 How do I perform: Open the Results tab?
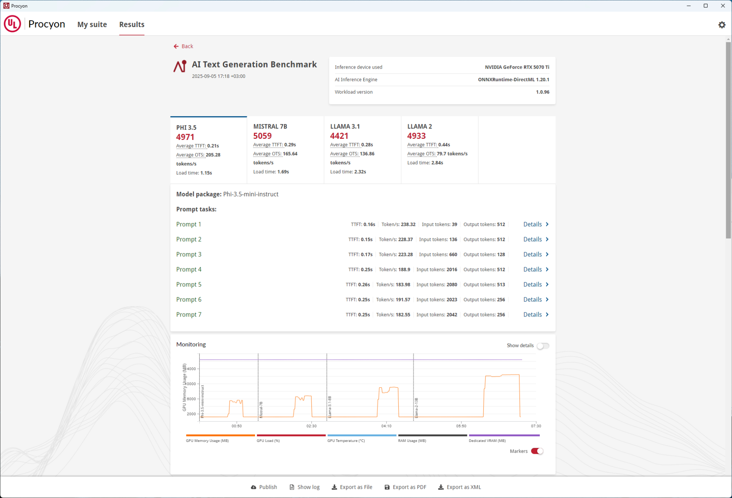[132, 24]
